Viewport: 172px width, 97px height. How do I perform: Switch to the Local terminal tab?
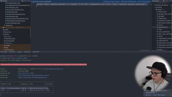19,52
